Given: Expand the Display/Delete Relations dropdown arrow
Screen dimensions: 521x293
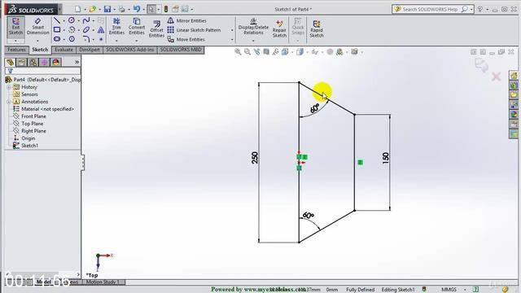Looking at the screenshot, I should coord(253,41).
